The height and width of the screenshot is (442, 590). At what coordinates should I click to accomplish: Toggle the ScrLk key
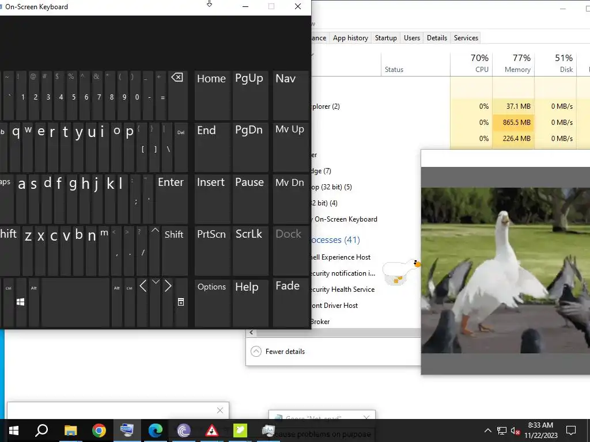tap(250, 251)
